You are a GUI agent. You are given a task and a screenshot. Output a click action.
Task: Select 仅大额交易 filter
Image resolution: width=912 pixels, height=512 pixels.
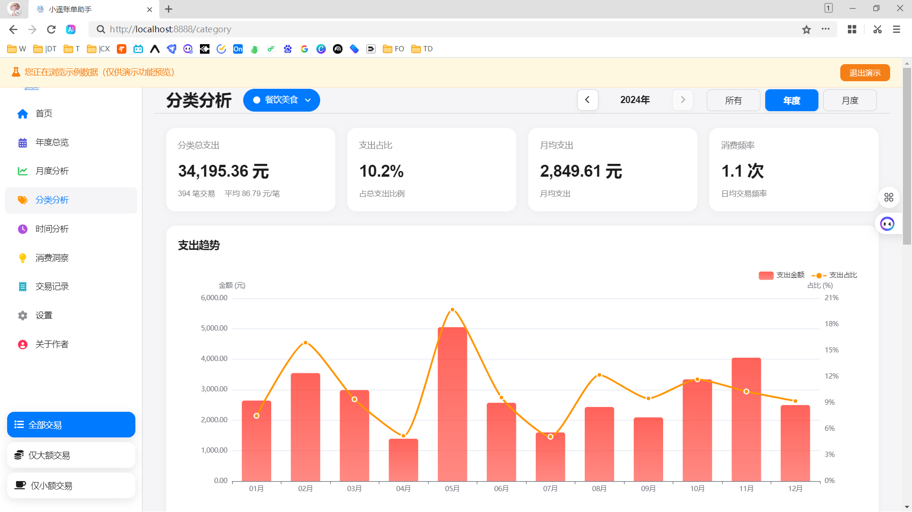tap(71, 455)
